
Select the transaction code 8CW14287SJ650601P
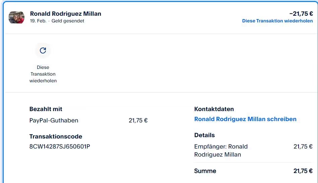click(x=60, y=147)
